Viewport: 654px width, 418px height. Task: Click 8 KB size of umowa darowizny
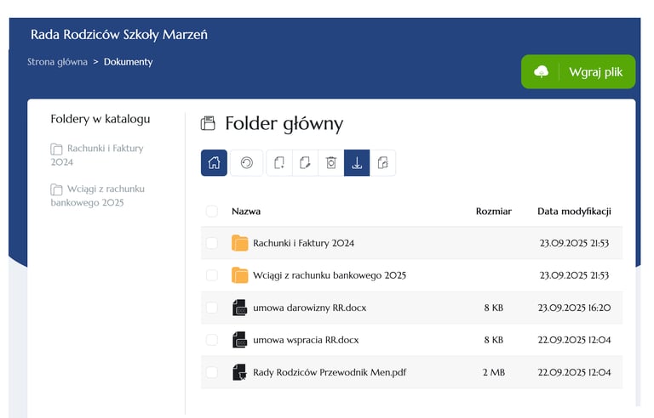(x=494, y=308)
